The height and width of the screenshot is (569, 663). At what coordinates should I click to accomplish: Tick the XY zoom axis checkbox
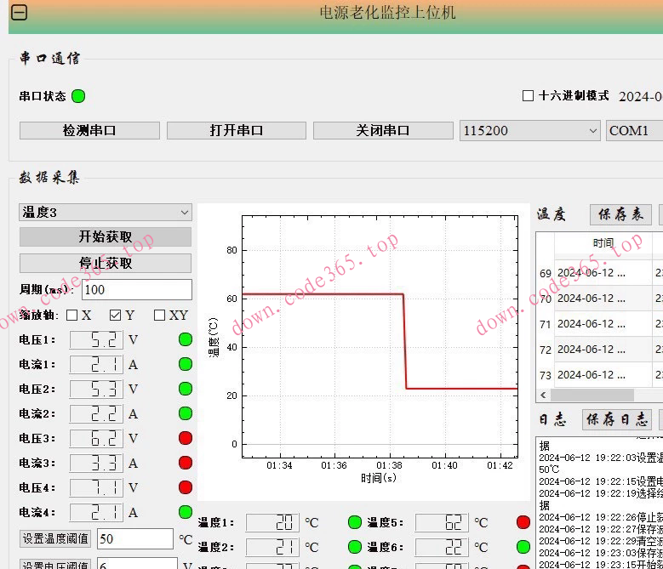click(159, 316)
